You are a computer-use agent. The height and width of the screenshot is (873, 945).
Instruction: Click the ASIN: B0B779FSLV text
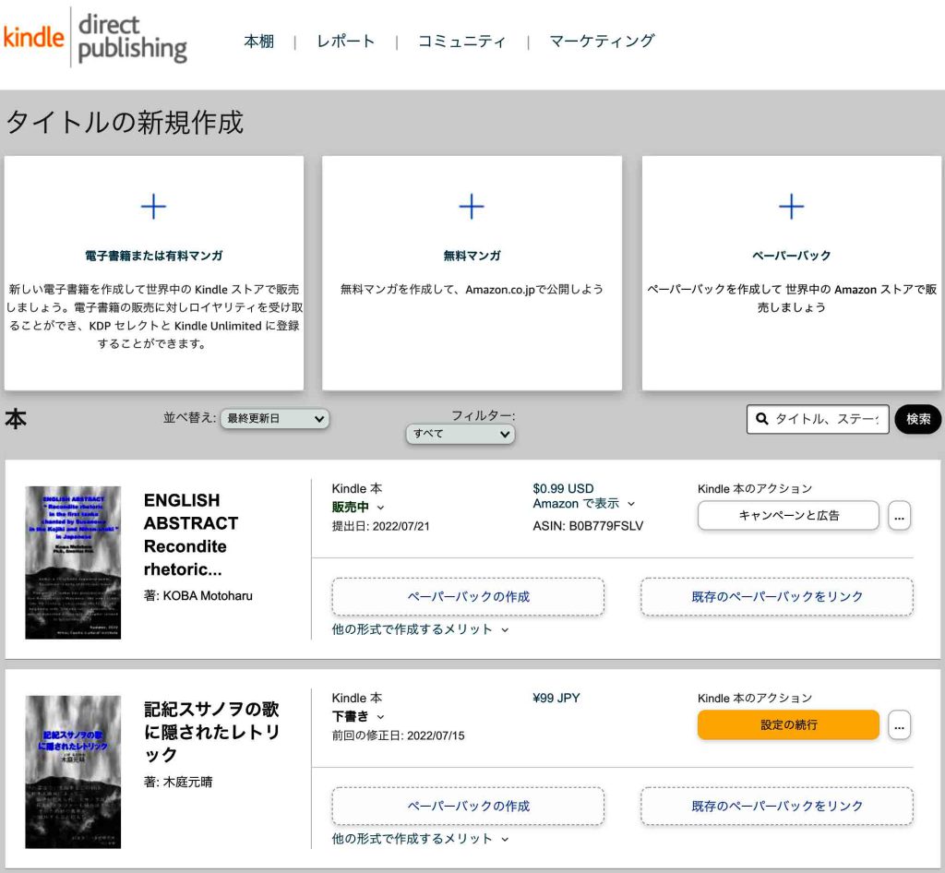coord(588,526)
